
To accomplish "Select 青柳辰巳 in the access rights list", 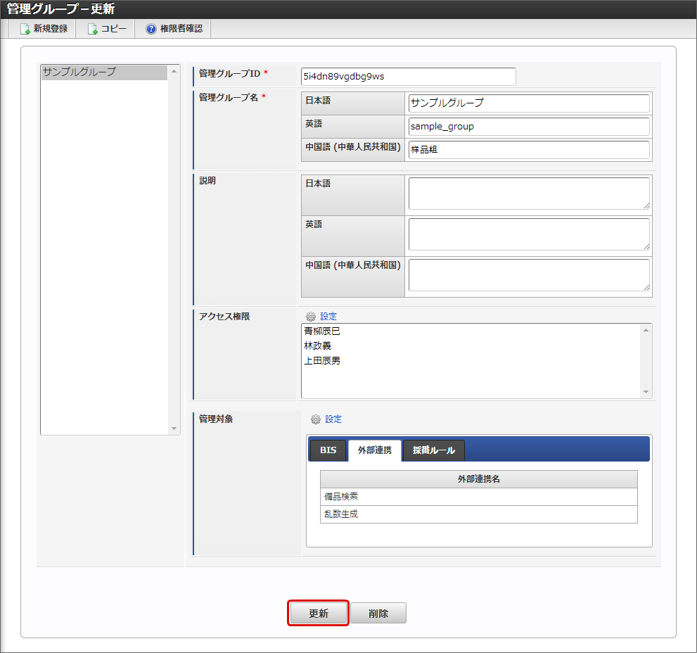I will tap(322, 331).
